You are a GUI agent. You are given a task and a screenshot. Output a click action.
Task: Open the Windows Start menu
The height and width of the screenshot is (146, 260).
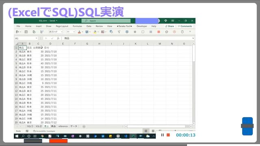coord(17,136)
